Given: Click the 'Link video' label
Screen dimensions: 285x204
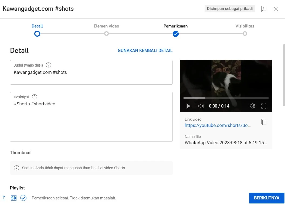Looking at the screenshot, I should pos(193,119).
